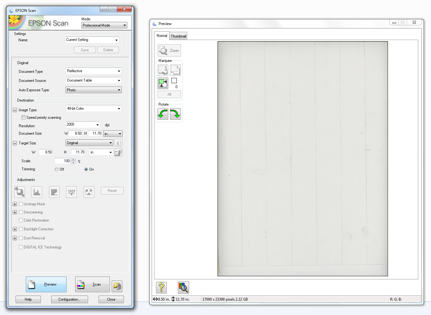This screenshot has width=431, height=315.
Task: Open the Histogram Adjustment icon
Action: pyautogui.click(x=37, y=192)
